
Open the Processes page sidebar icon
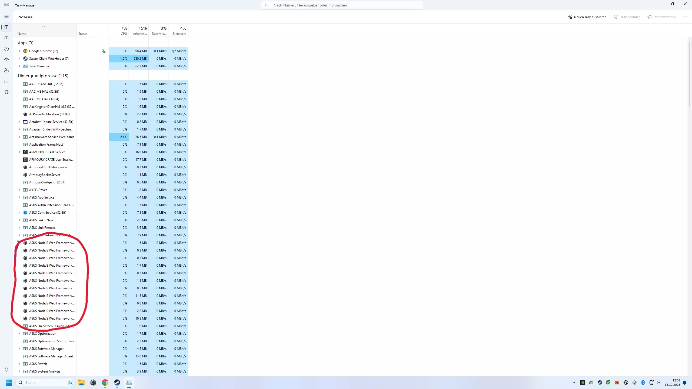6,27
